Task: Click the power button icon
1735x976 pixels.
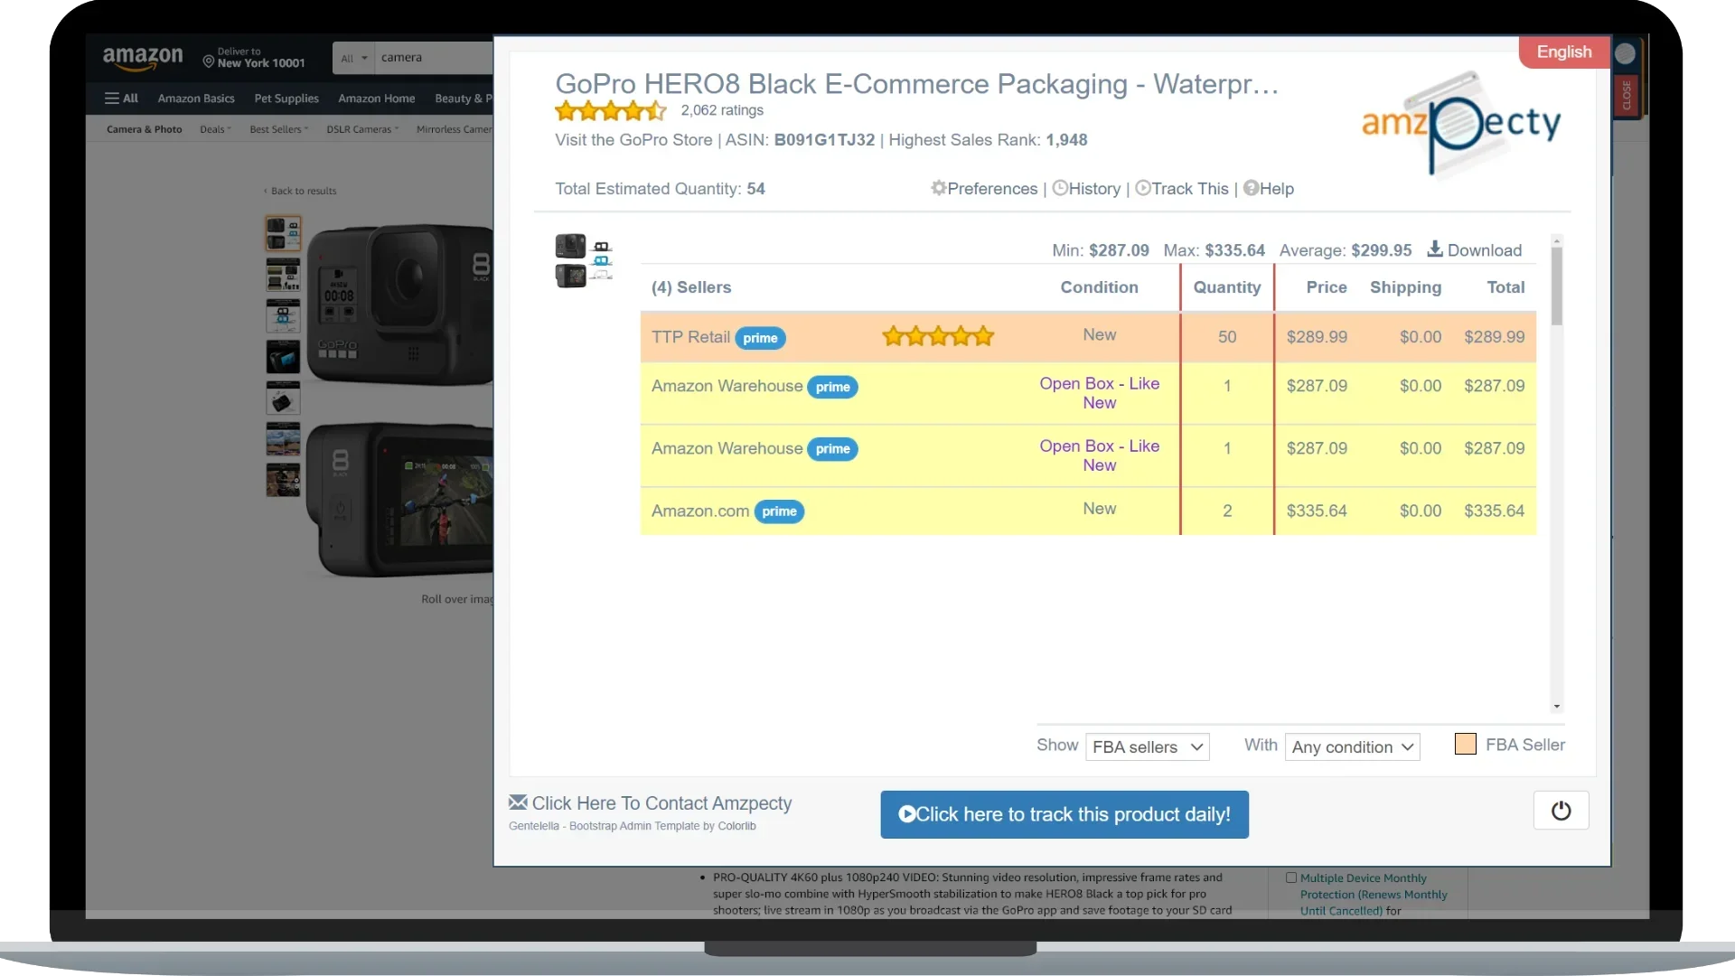Action: click(1561, 811)
